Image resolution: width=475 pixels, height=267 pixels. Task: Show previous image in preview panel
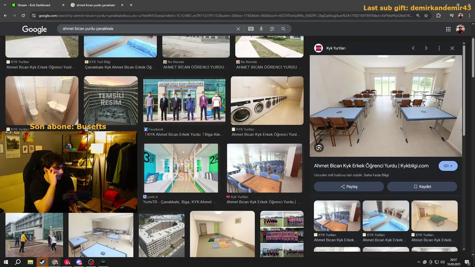[413, 48]
